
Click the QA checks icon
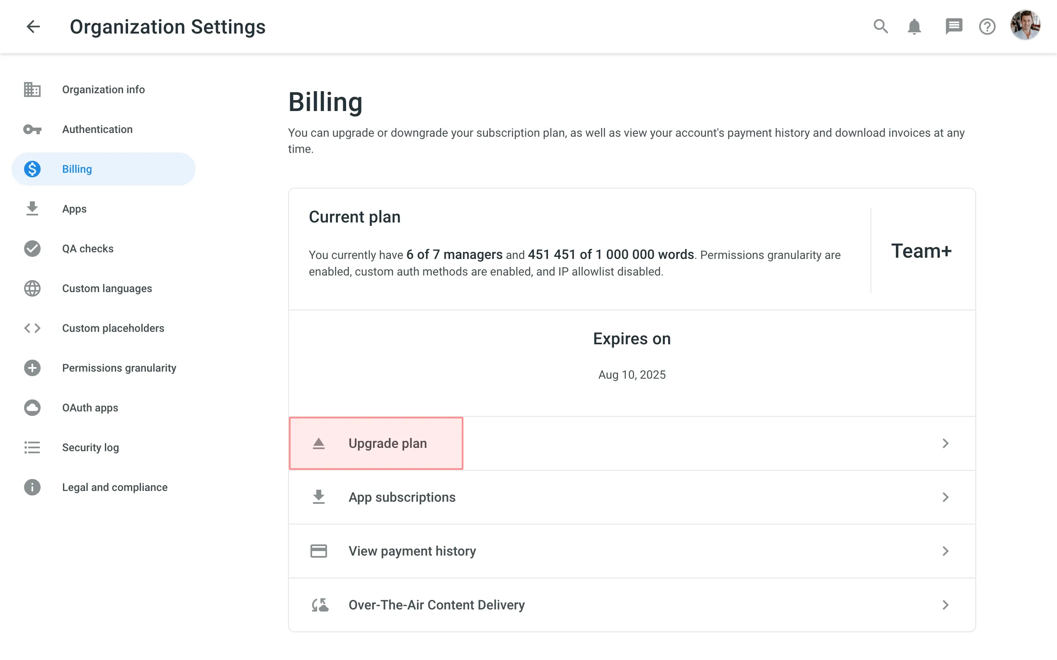32,249
